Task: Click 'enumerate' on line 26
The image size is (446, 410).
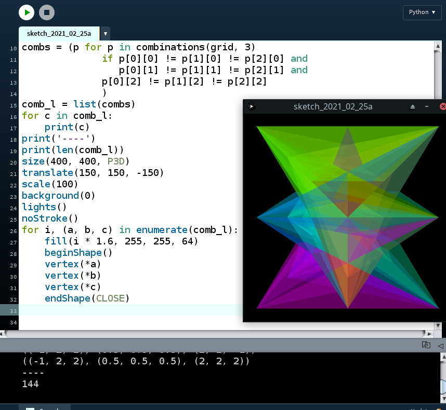Action: click(x=162, y=230)
